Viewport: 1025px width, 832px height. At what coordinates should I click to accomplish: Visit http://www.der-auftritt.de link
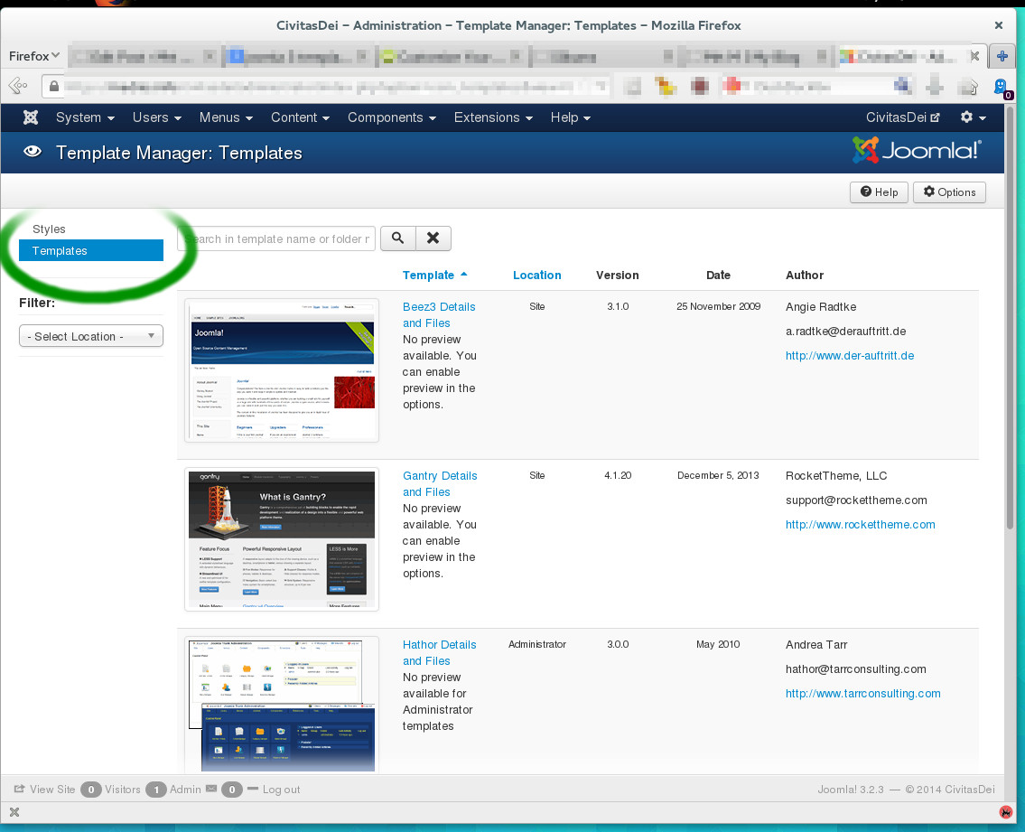(849, 356)
